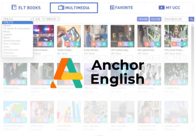
Task: Preview the UPS workers video magnifier icon
Action: click(x=126, y=44)
